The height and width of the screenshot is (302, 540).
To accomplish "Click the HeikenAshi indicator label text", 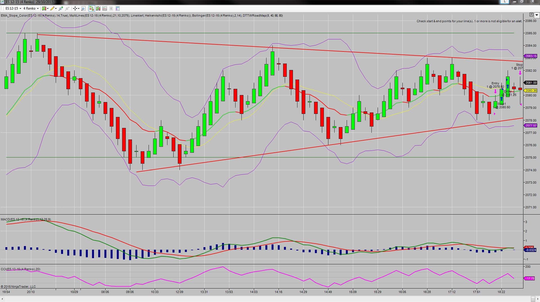I will point(168,15).
